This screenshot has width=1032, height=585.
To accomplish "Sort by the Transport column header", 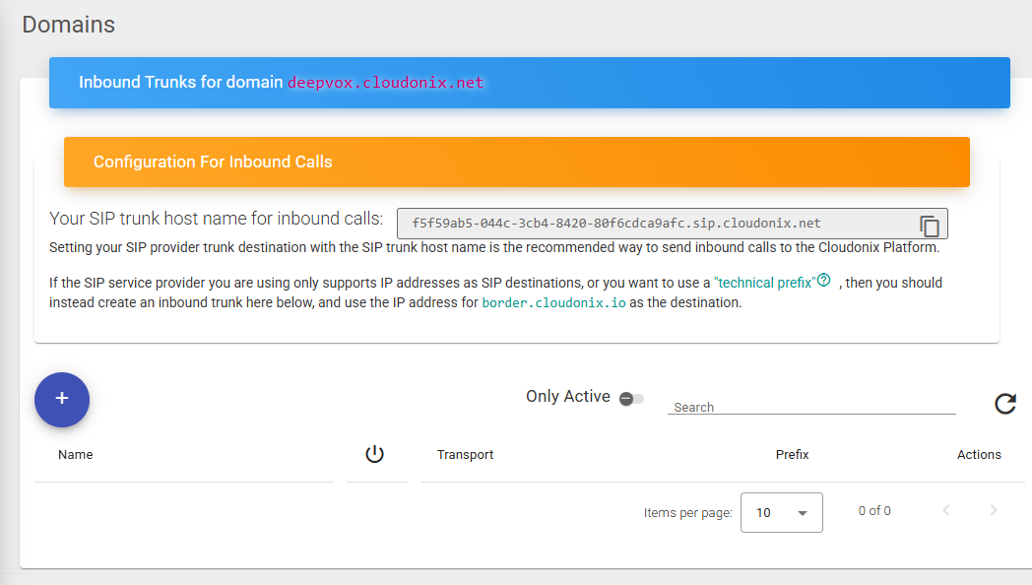I will point(465,455).
